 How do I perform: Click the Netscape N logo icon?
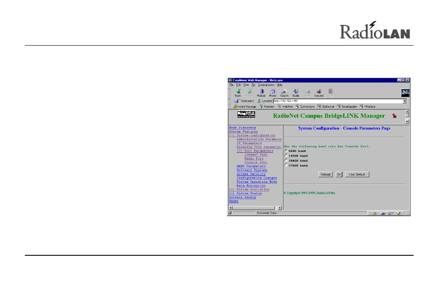[x=405, y=92]
